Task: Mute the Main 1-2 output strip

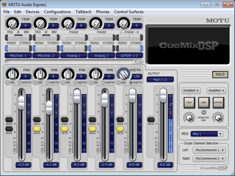Action: pyautogui.click(x=151, y=119)
